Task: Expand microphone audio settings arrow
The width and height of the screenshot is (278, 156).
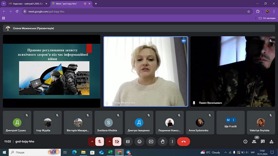Action: coord(92,142)
